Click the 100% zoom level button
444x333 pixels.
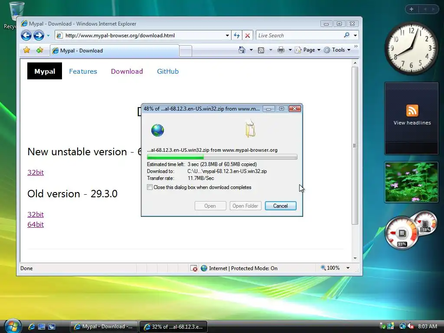(x=330, y=268)
